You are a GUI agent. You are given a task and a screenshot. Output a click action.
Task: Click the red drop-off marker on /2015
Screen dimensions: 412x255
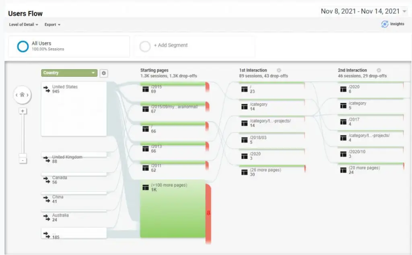coord(207,87)
